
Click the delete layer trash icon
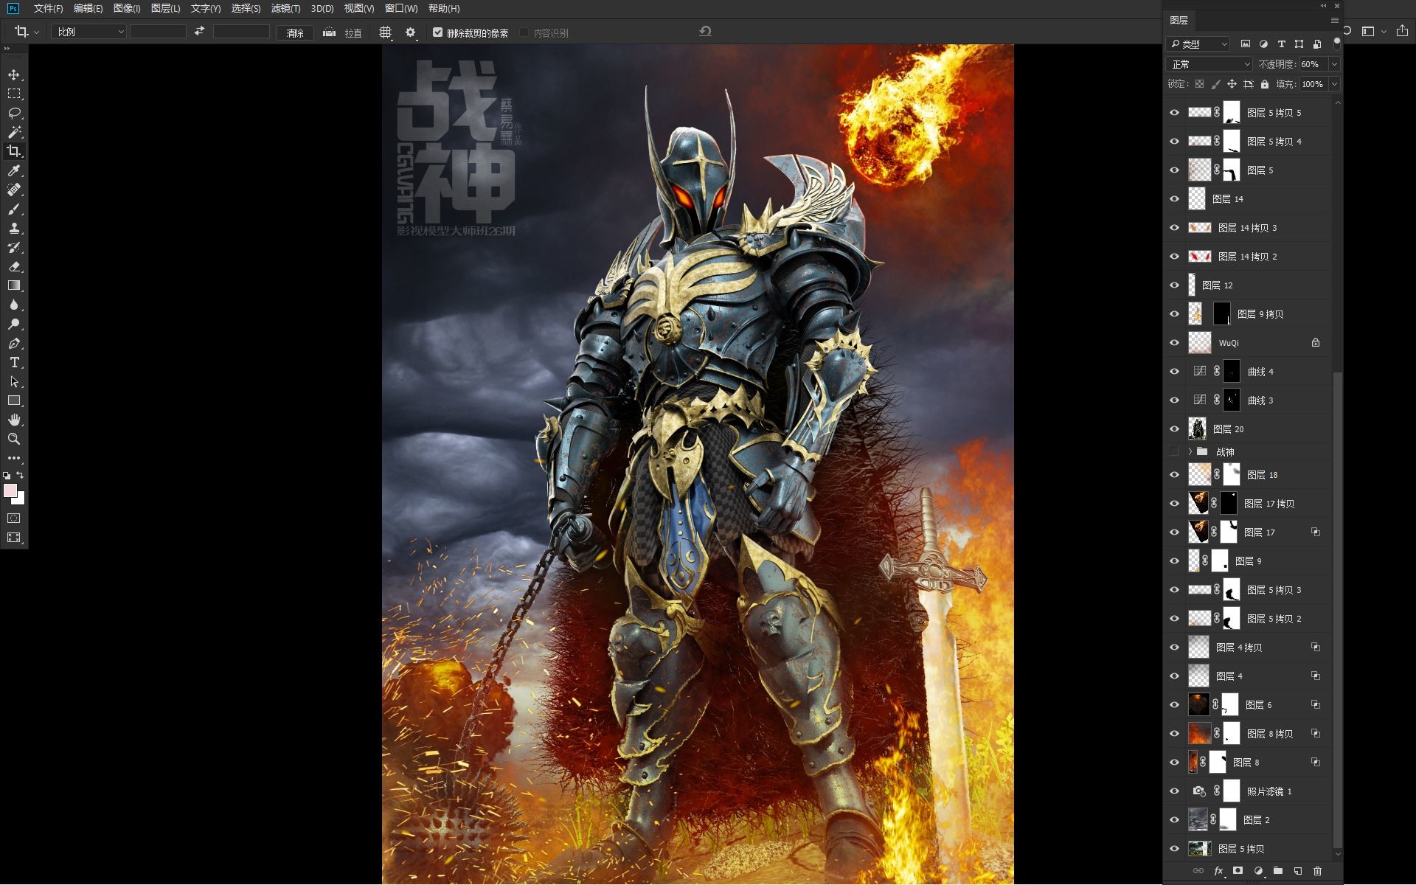pyautogui.click(x=1317, y=871)
